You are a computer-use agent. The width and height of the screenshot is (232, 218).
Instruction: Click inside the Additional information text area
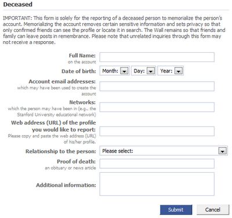coord(157,184)
